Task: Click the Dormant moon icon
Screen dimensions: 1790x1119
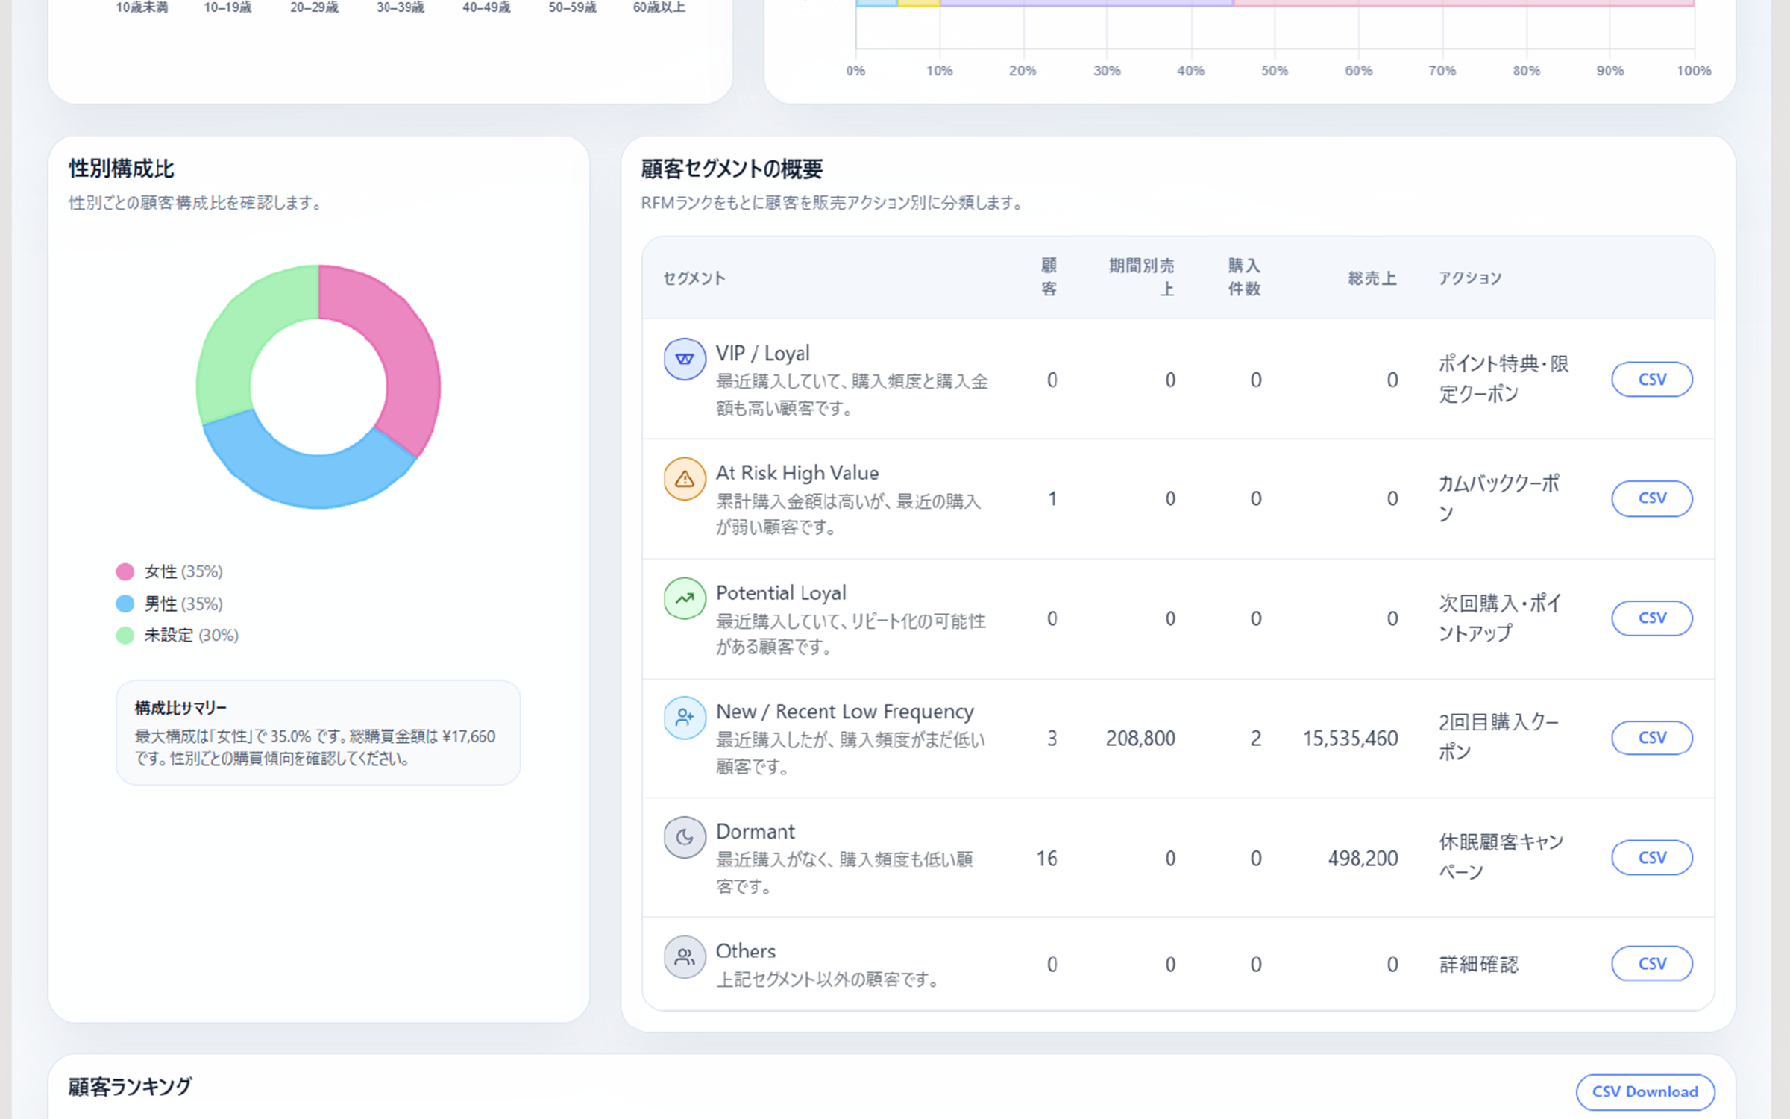Action: (685, 837)
